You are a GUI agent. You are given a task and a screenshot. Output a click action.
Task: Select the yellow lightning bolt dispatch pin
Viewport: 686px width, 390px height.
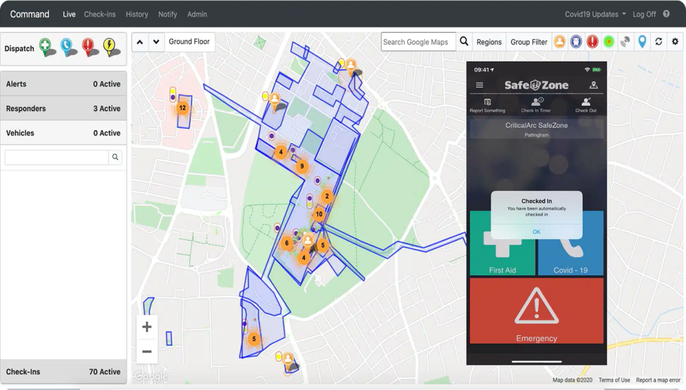(x=109, y=47)
